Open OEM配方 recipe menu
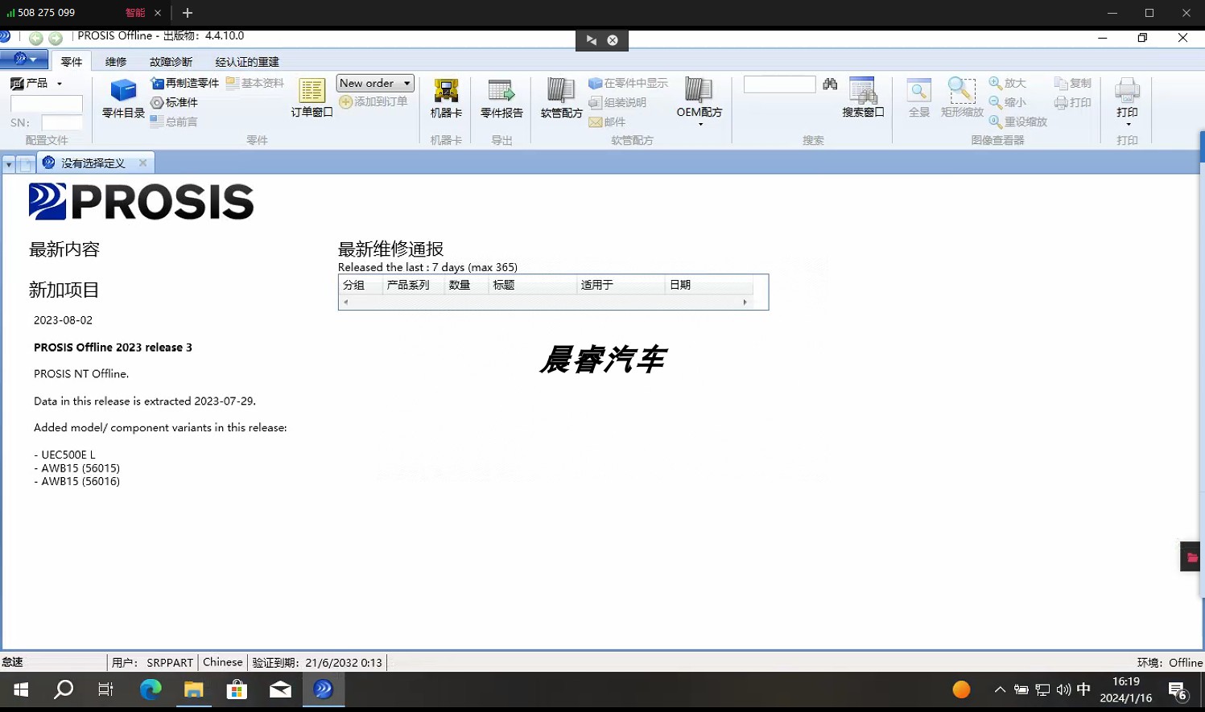Viewport: 1205px width, 712px height. (699, 101)
